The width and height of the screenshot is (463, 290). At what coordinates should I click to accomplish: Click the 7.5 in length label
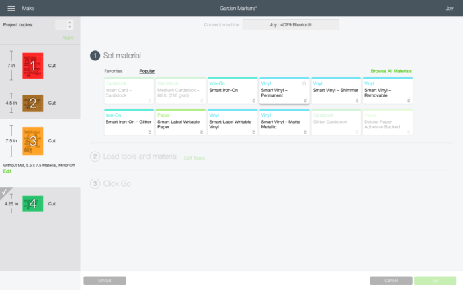11,141
